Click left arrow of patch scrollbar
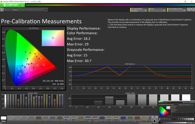 point(1,123)
